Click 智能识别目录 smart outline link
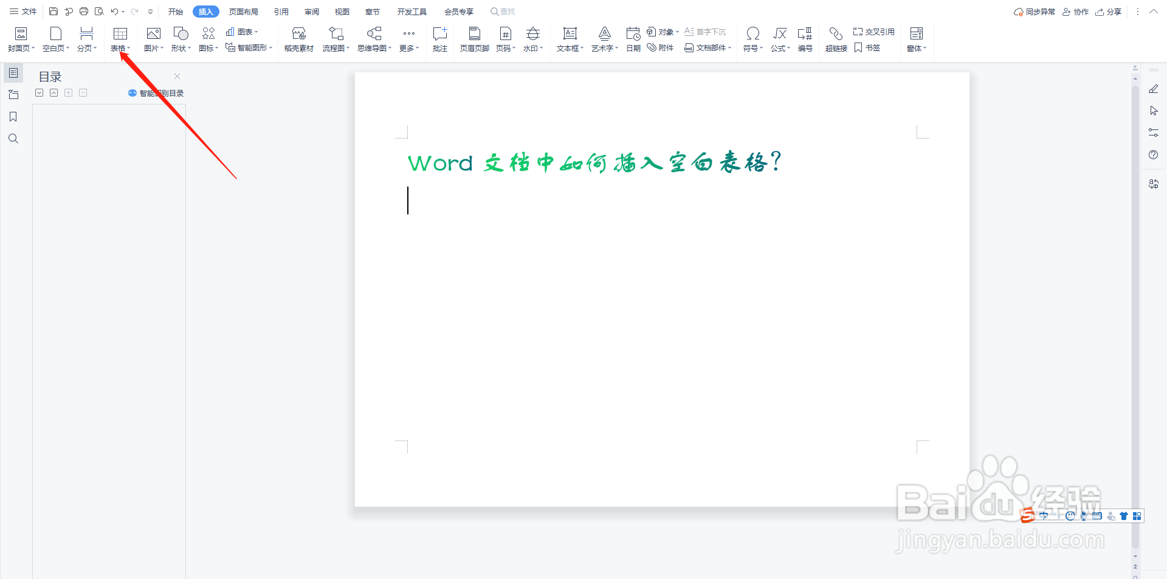The image size is (1167, 579). (156, 93)
